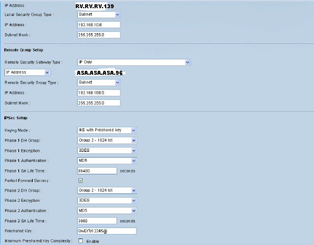Click the Local Security Group Type label
The height and width of the screenshot is (245, 314).
(x=29, y=14)
